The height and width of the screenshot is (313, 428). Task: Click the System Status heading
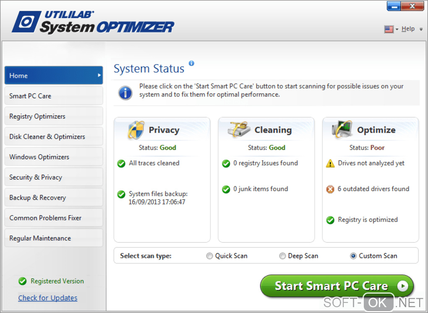click(x=149, y=68)
